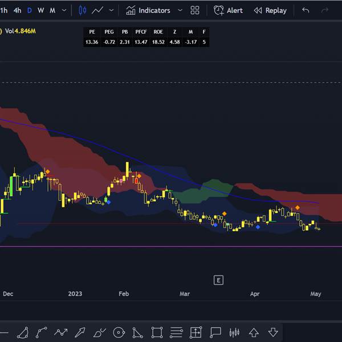Select the Arc drawing tool

point(23,332)
